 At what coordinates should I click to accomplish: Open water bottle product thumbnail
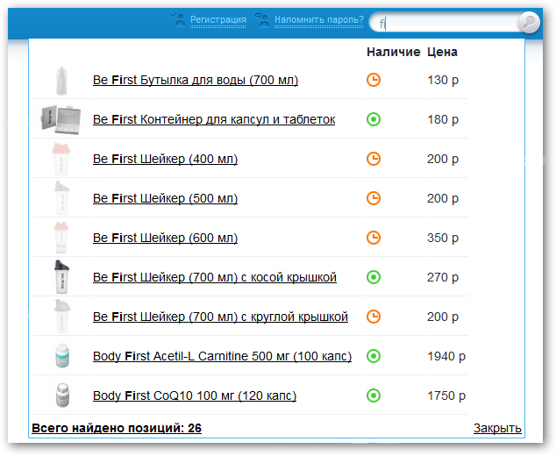(61, 81)
